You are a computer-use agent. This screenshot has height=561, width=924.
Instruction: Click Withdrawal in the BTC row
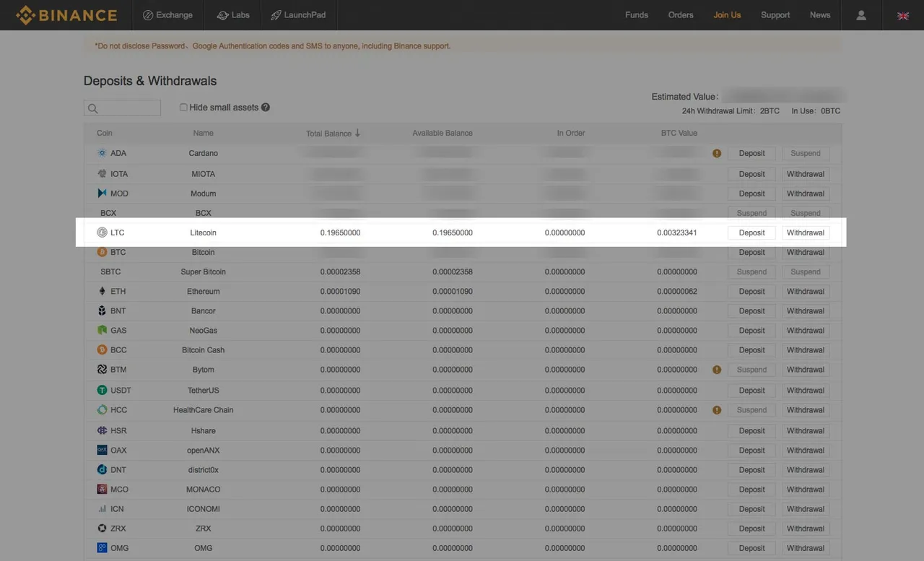(806, 252)
